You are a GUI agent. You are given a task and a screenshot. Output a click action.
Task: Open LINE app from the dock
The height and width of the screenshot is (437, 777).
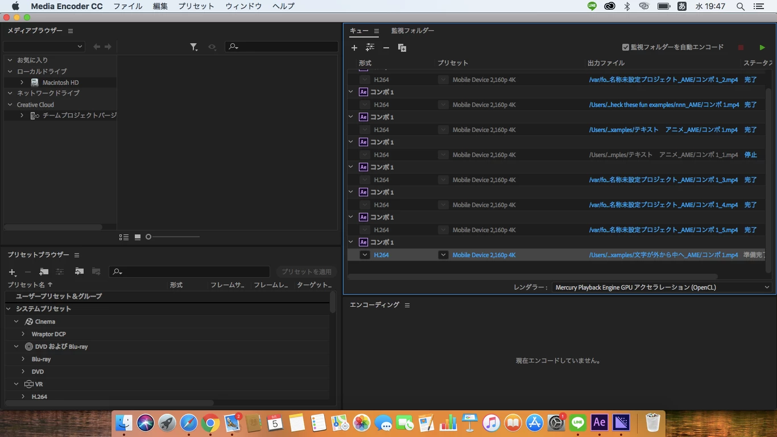click(x=578, y=422)
